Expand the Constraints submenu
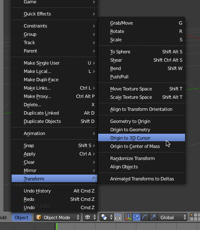Viewport: 200px width, 230px height. [54, 26]
